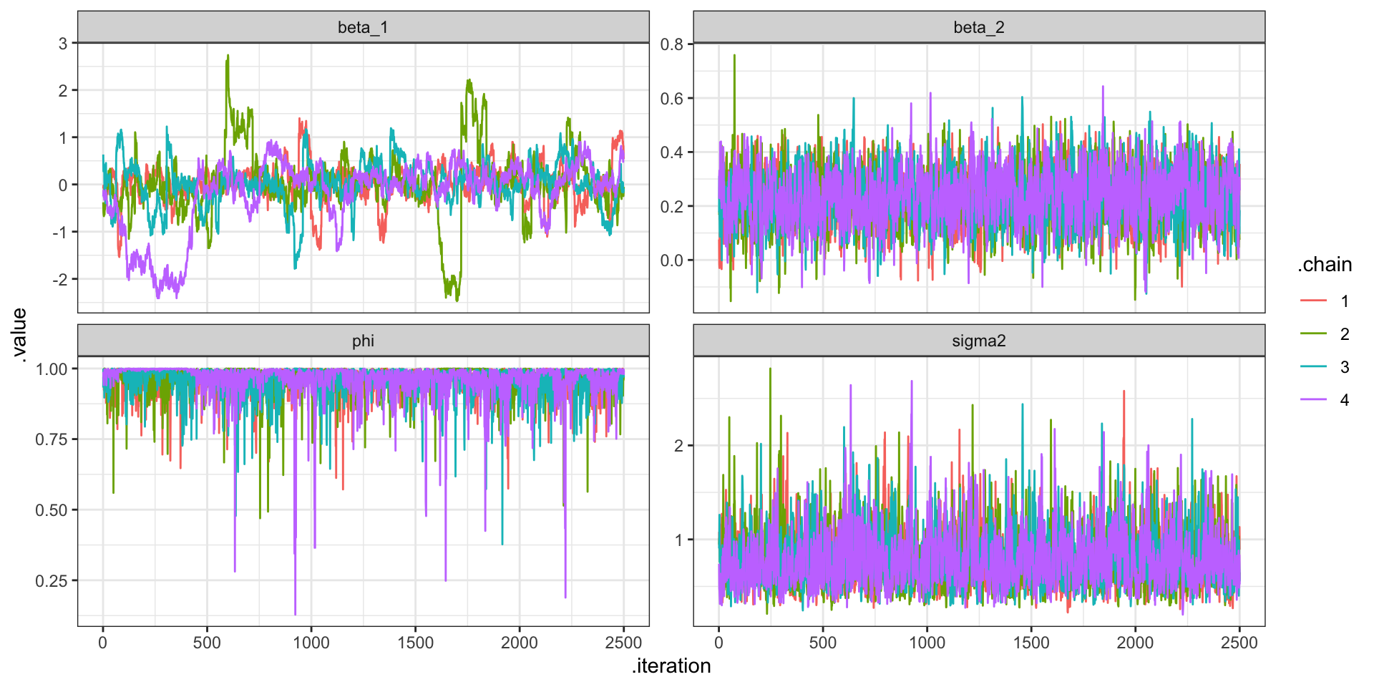Select the sigma2 panel title strip

(x=978, y=341)
